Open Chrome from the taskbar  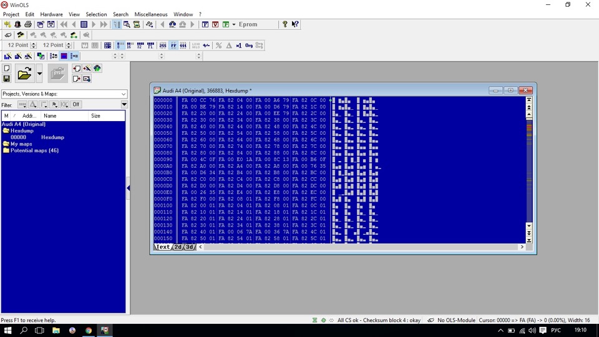click(89, 330)
